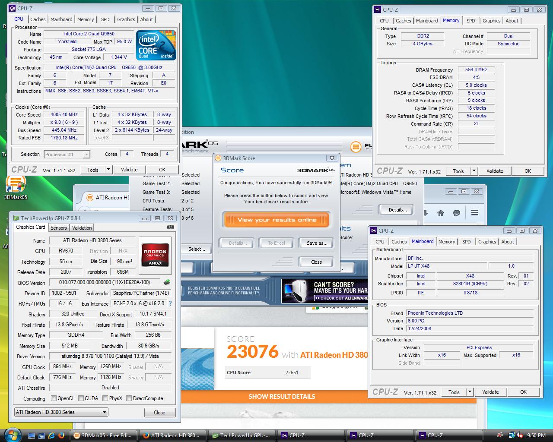Screen dimensions: 553x442
Task: Expand Tools arrow in the Mainboard CPU-Z window
Action: (470, 392)
